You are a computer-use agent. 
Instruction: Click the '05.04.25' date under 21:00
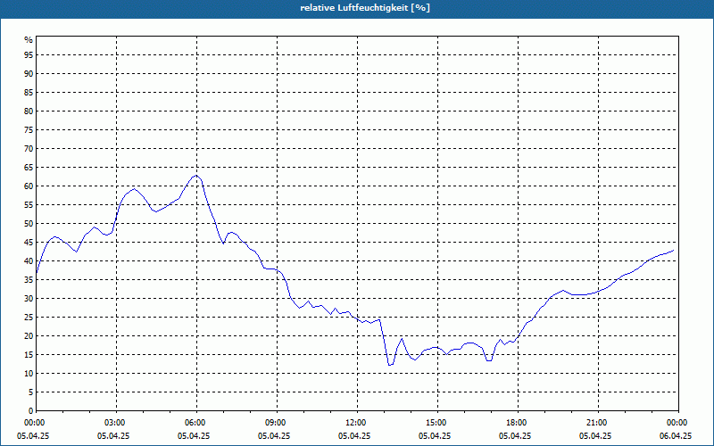[595, 436]
